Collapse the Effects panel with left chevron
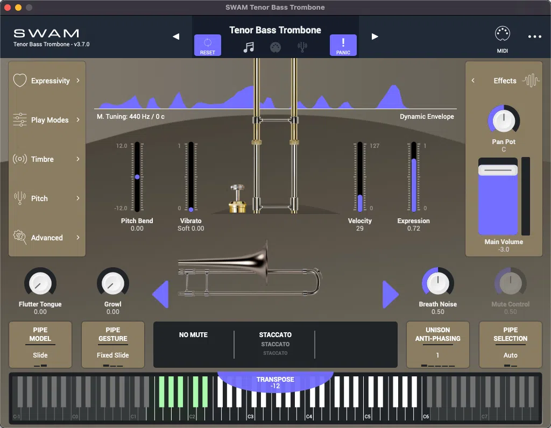The width and height of the screenshot is (551, 428). click(x=473, y=80)
